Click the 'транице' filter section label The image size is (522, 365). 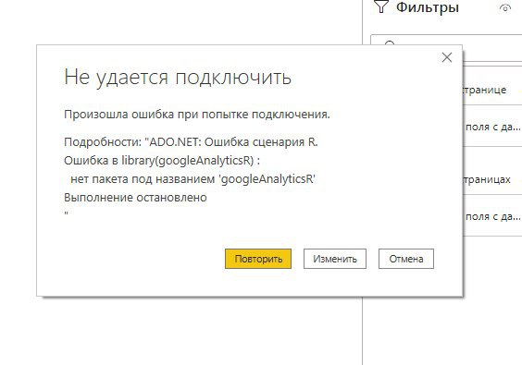coord(485,90)
